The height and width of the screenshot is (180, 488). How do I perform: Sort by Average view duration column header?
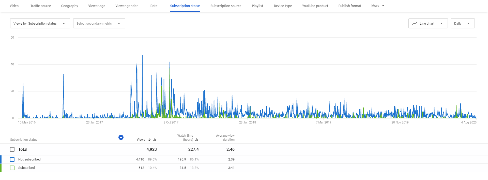coord(225,138)
